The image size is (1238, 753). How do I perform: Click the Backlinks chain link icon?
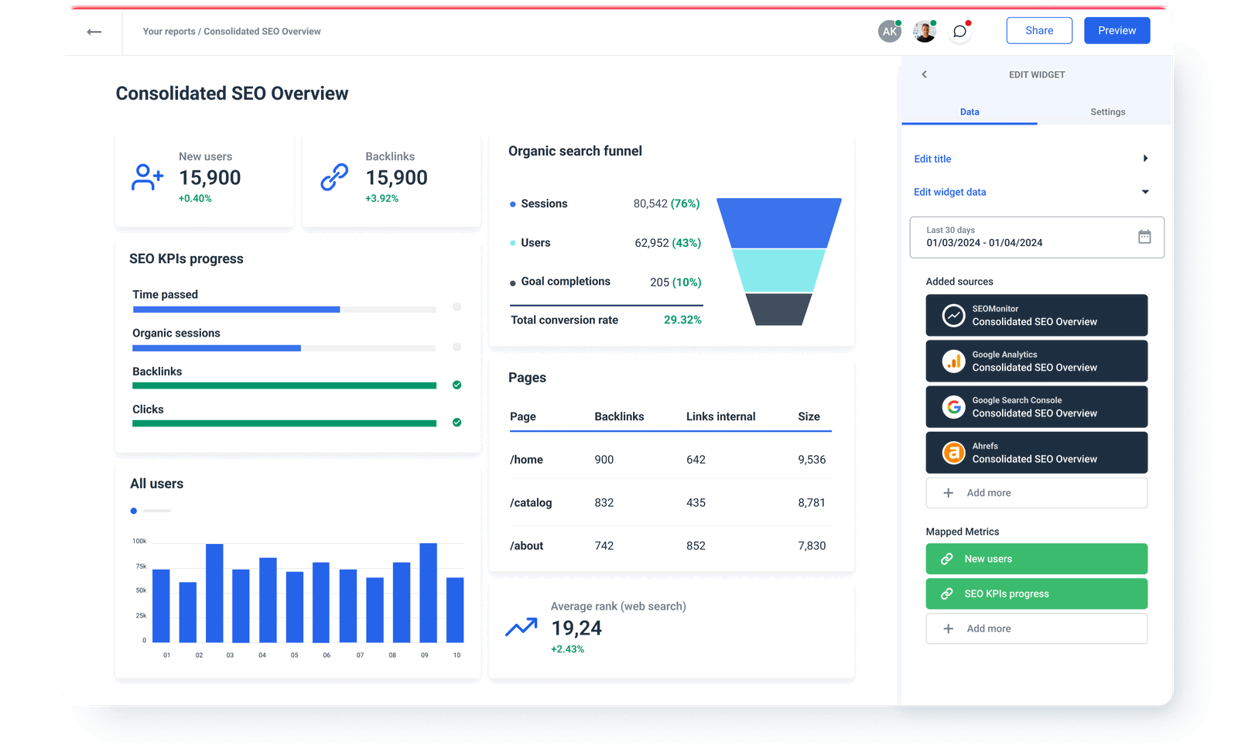tap(333, 177)
